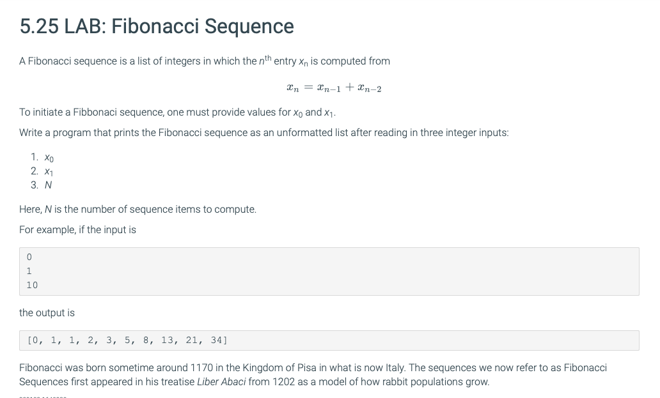
Task: Select numbered list item 3, N
Action: [41, 185]
